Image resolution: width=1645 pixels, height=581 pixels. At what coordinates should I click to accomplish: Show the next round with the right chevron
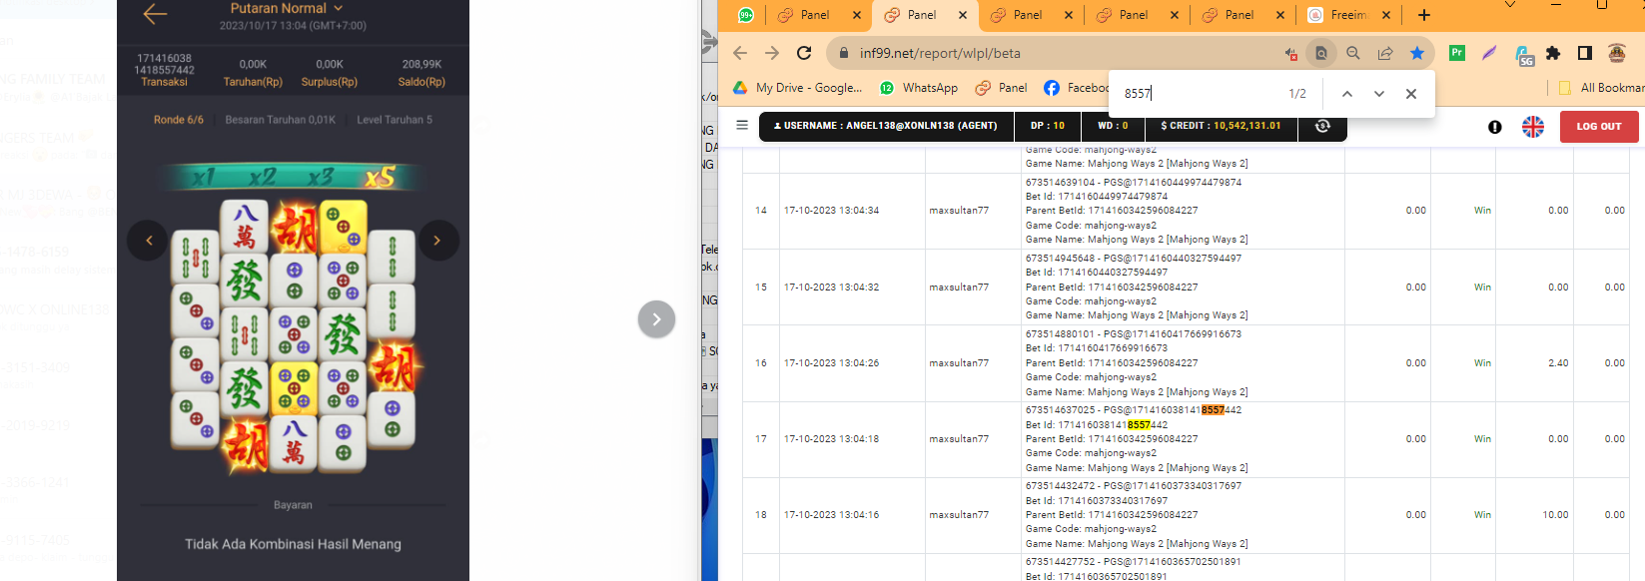pyautogui.click(x=437, y=241)
